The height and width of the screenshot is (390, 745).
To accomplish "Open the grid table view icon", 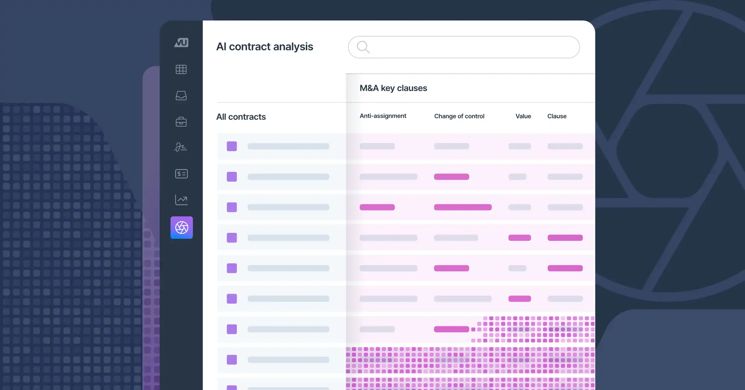I will (181, 70).
